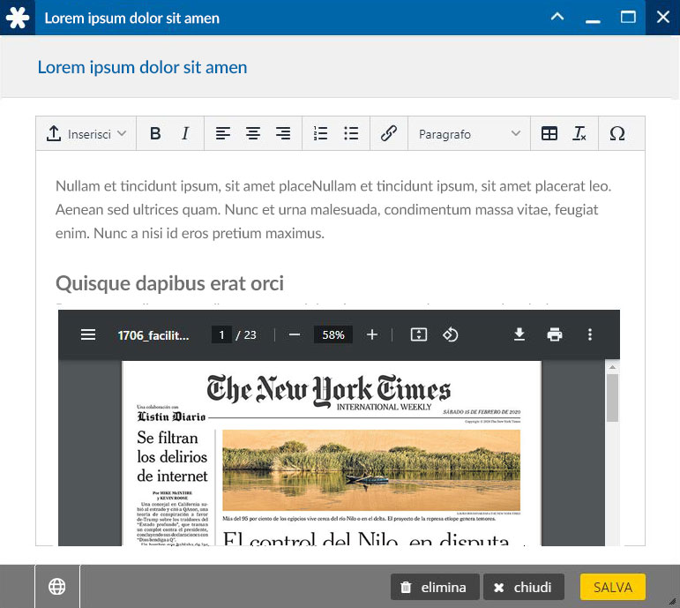
Task: Toggle italic text formatting
Action: pos(185,134)
